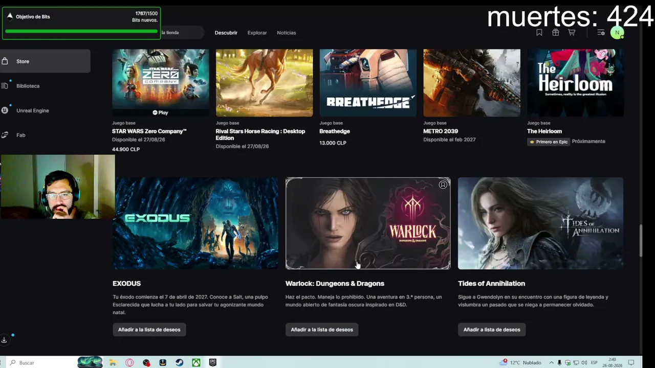The image size is (655, 368).
Task: Click the EXODUS banner image
Action: coord(195,223)
